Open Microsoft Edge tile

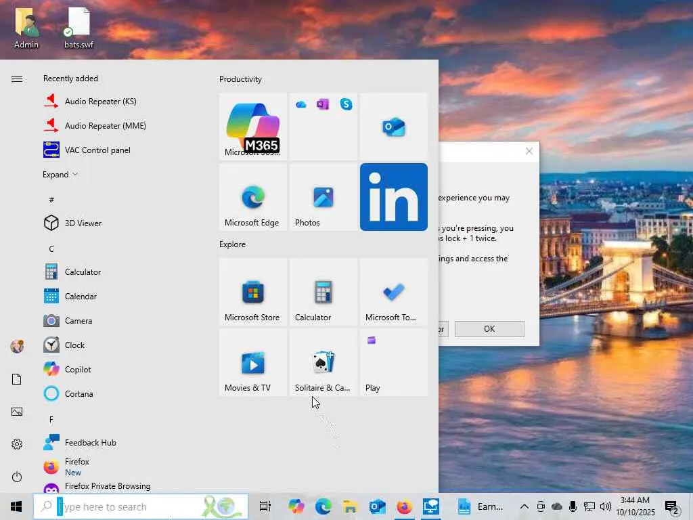click(x=252, y=197)
